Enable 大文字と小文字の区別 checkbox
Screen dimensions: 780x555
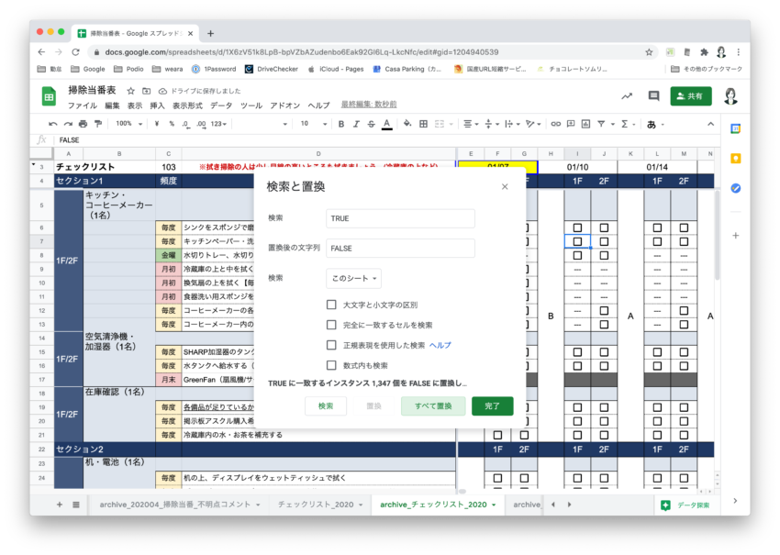coord(331,305)
